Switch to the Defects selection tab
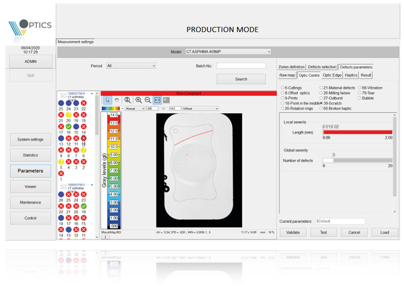 click(322, 67)
